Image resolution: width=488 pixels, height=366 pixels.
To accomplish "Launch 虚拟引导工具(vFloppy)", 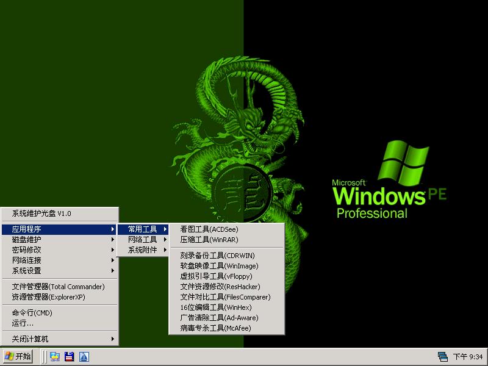I will [226, 276].
